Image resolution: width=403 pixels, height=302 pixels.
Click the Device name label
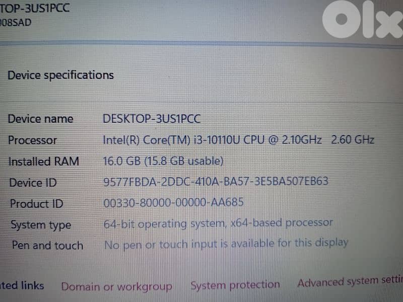click(x=40, y=119)
